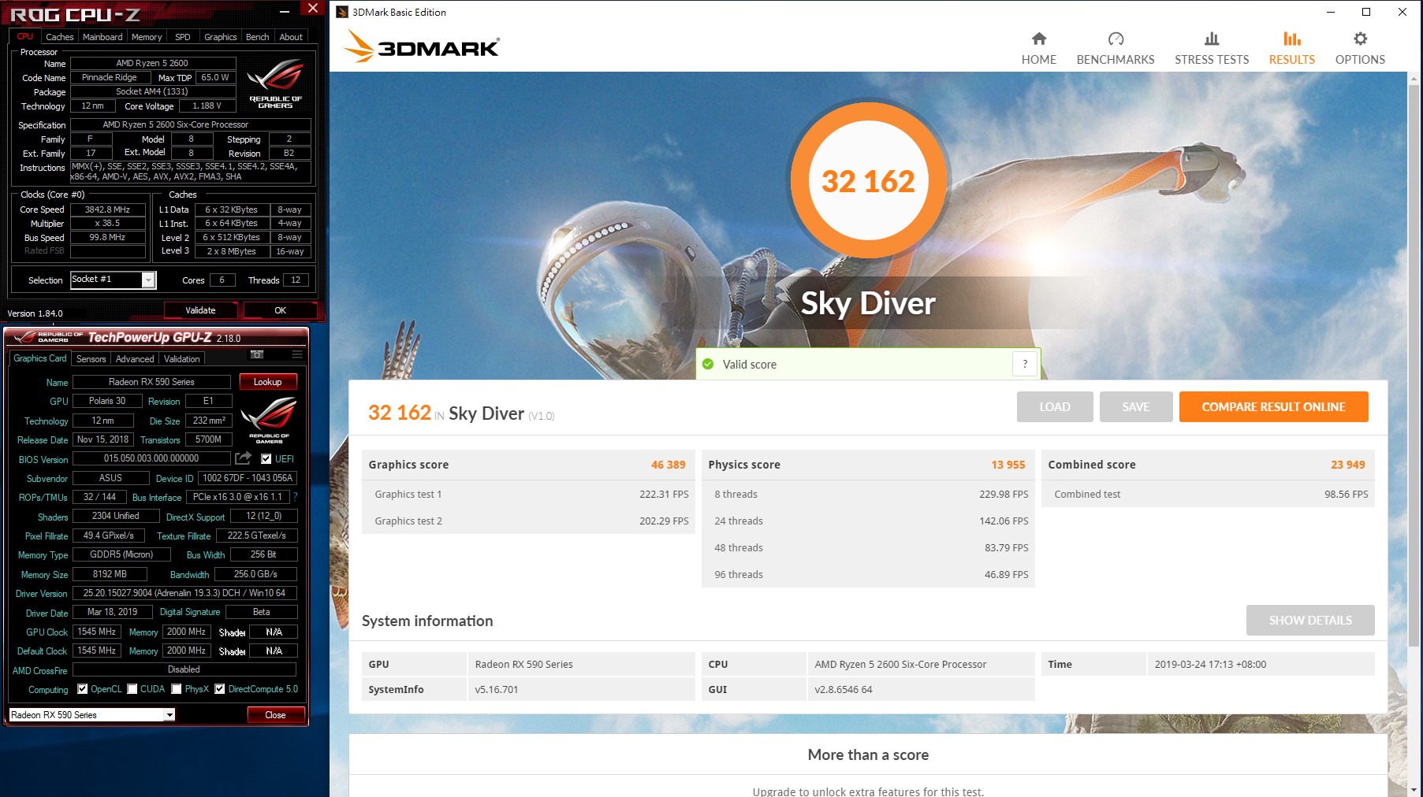The height and width of the screenshot is (797, 1423).
Task: Switch to Graphics tab in CPU-Z
Action: (220, 37)
